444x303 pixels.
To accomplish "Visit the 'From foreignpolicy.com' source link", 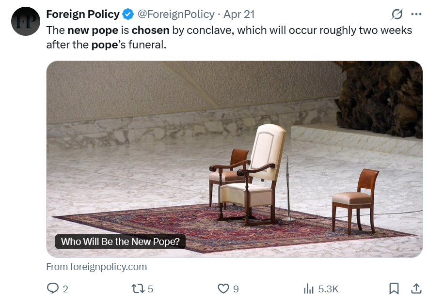I will click(x=96, y=267).
